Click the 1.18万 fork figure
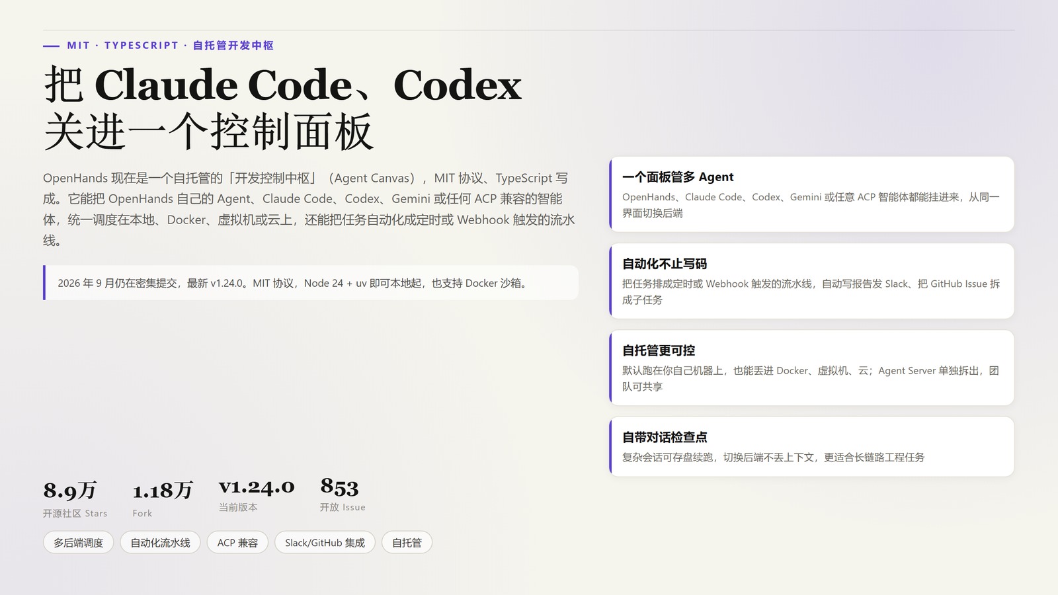This screenshot has height=595, width=1058. pos(163,491)
